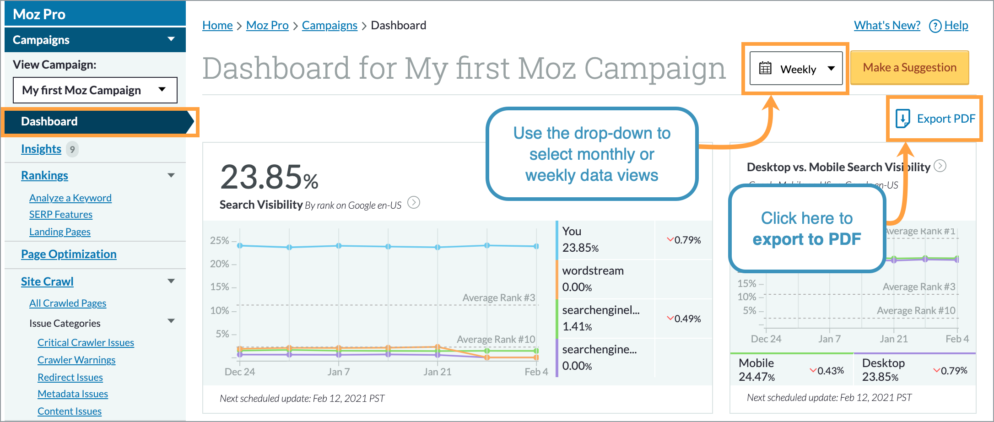This screenshot has height=422, width=994.
Task: Open Search Visibility details via circle-arrow icon
Action: point(414,203)
